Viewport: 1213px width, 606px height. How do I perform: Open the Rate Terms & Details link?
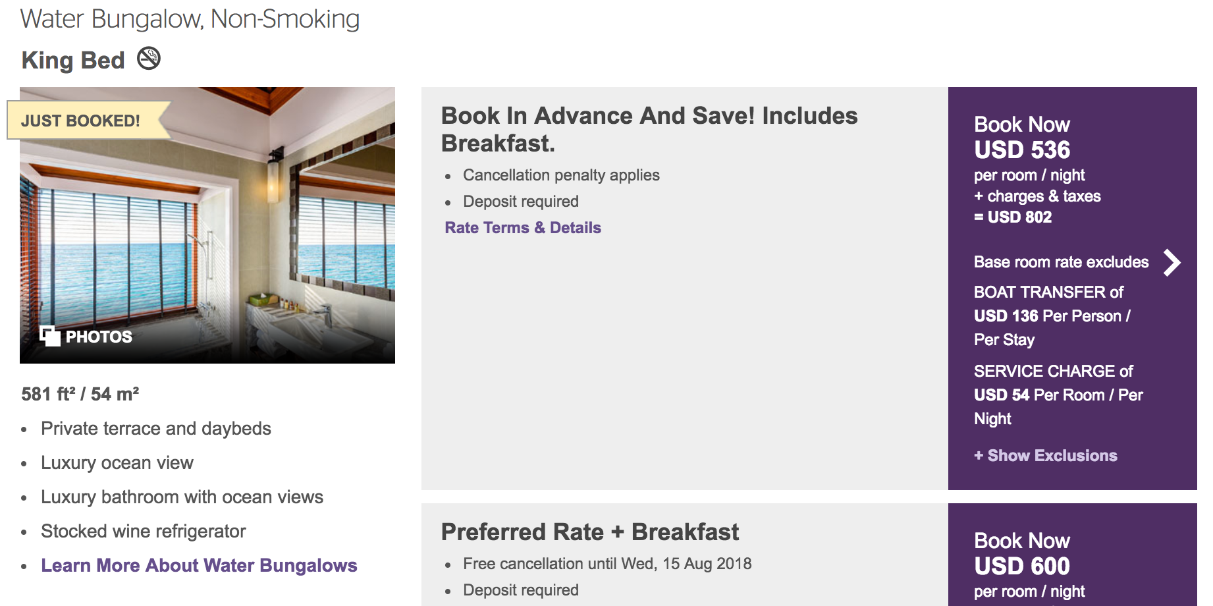(x=523, y=228)
